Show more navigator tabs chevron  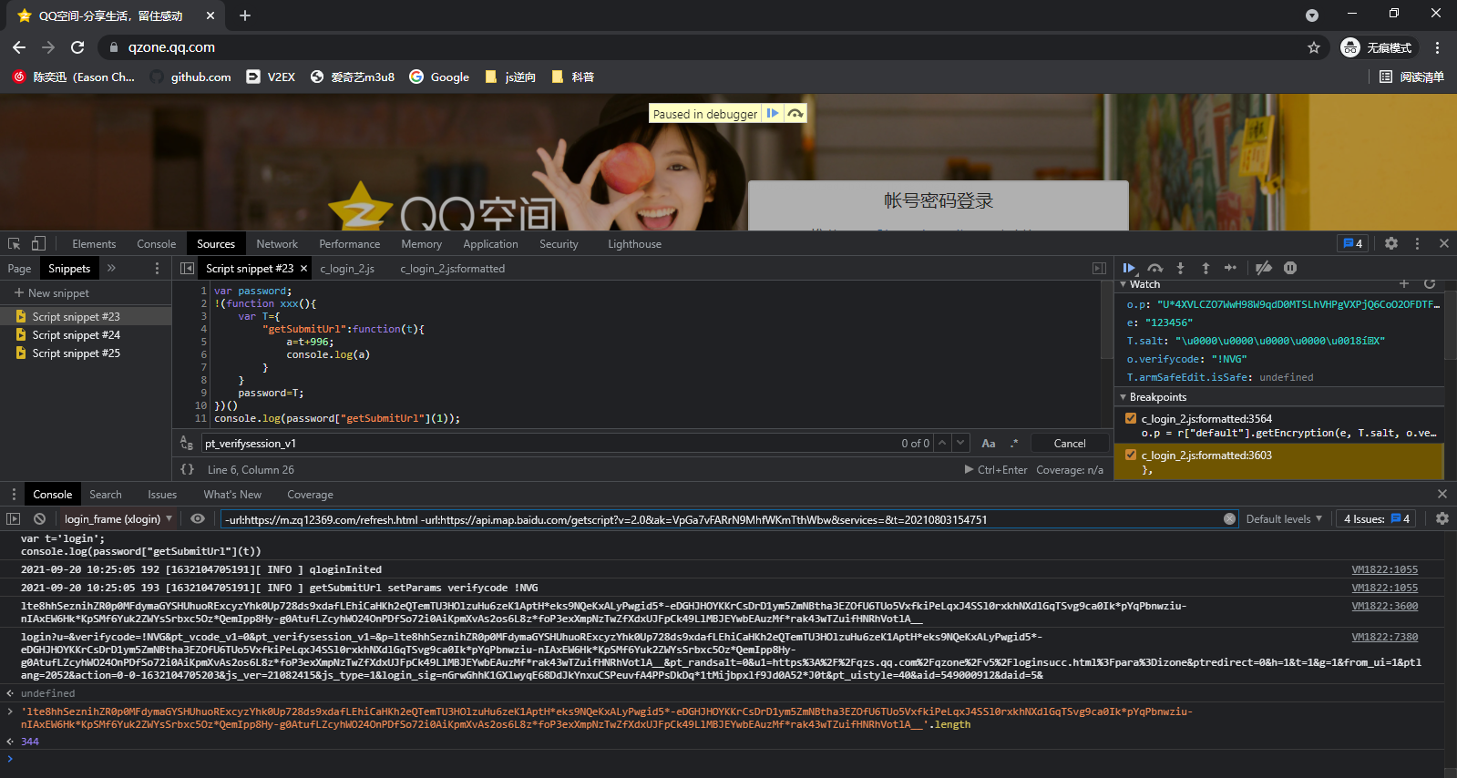tap(111, 269)
